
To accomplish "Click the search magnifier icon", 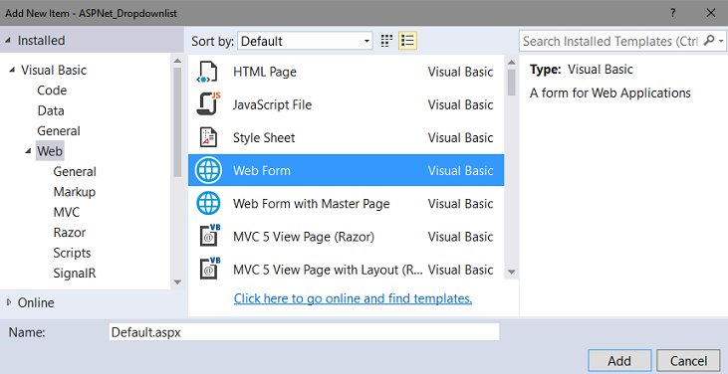I will point(709,41).
